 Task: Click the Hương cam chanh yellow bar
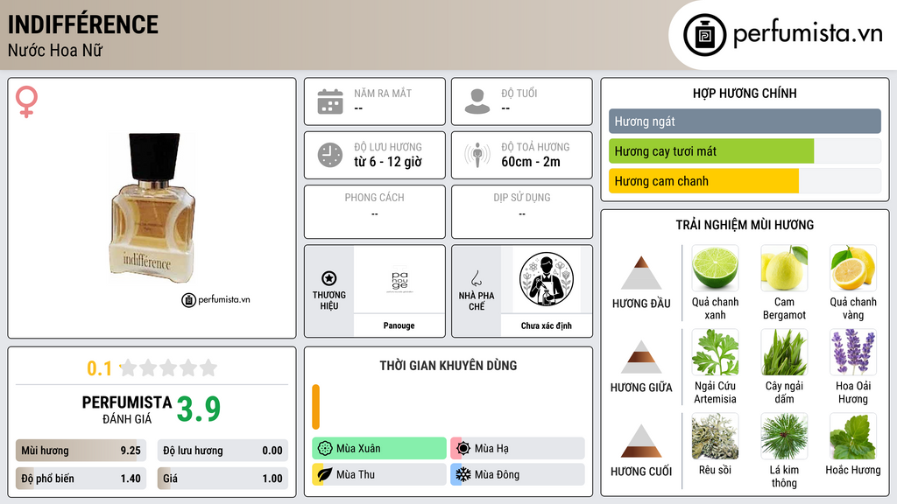coord(703,181)
